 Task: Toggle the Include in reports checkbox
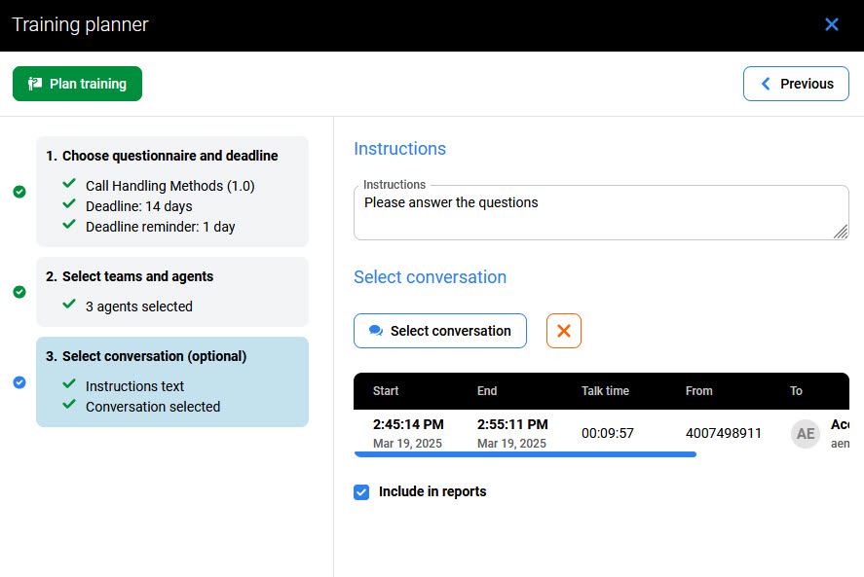[x=361, y=492]
